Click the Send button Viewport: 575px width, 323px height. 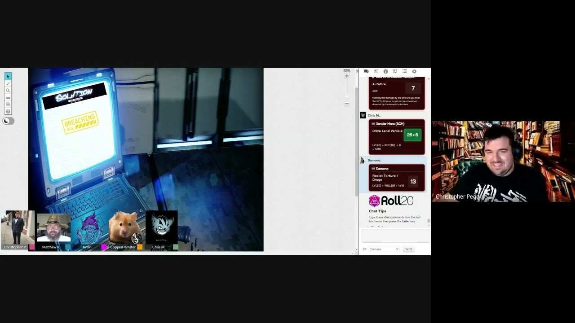pyautogui.click(x=408, y=249)
